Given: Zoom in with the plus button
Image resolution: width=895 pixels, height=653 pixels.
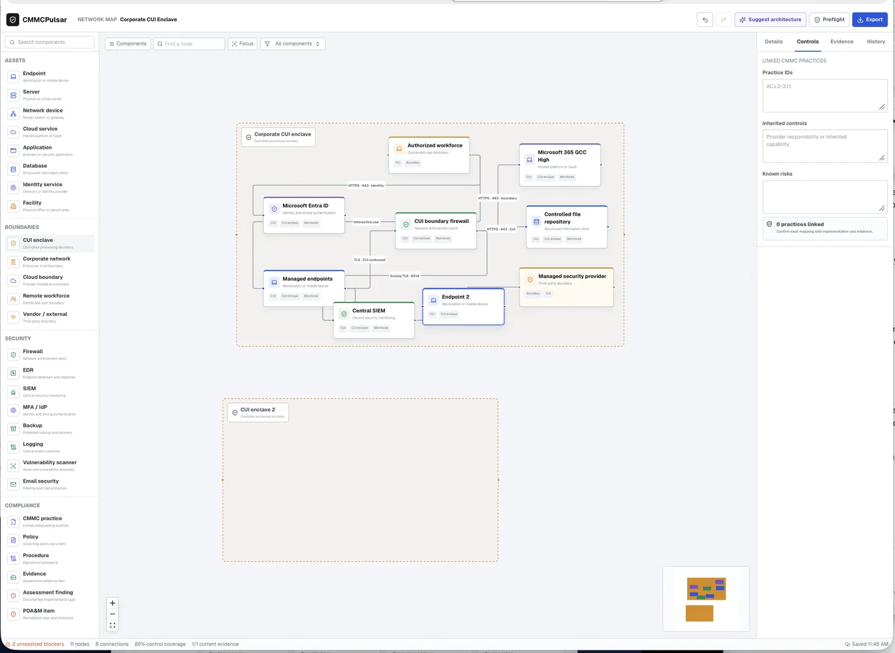Looking at the screenshot, I should (113, 603).
